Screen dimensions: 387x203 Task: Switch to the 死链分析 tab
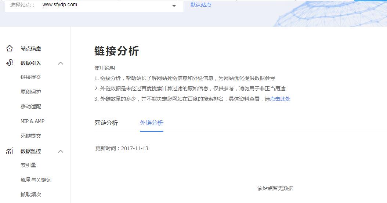point(106,123)
